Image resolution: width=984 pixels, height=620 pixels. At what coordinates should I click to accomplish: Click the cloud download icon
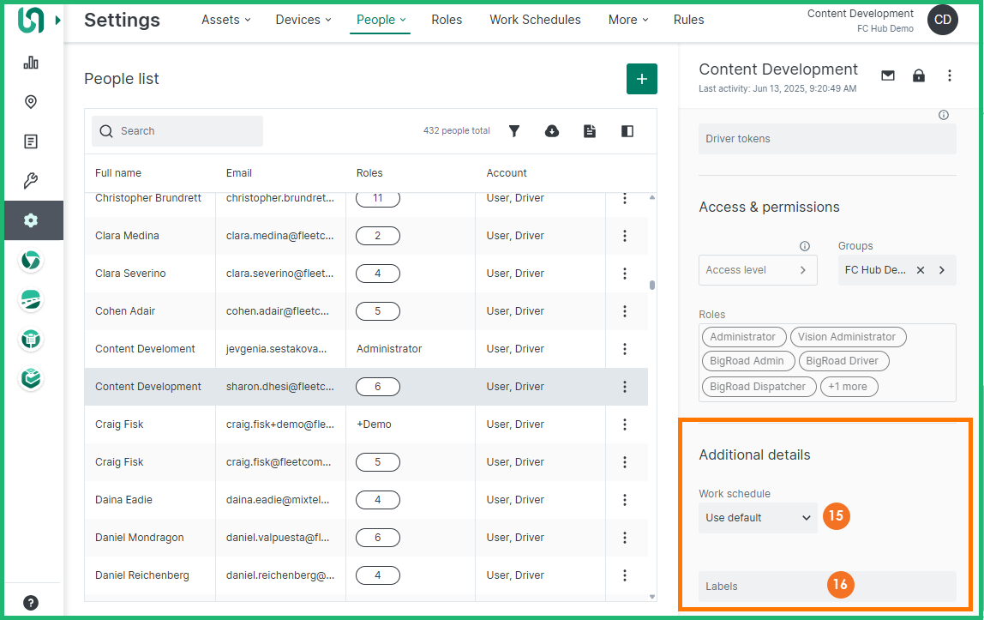point(552,131)
